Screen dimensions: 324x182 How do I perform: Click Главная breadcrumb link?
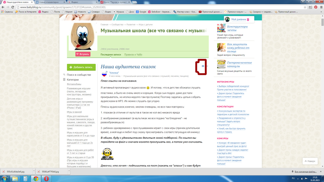(x=104, y=24)
